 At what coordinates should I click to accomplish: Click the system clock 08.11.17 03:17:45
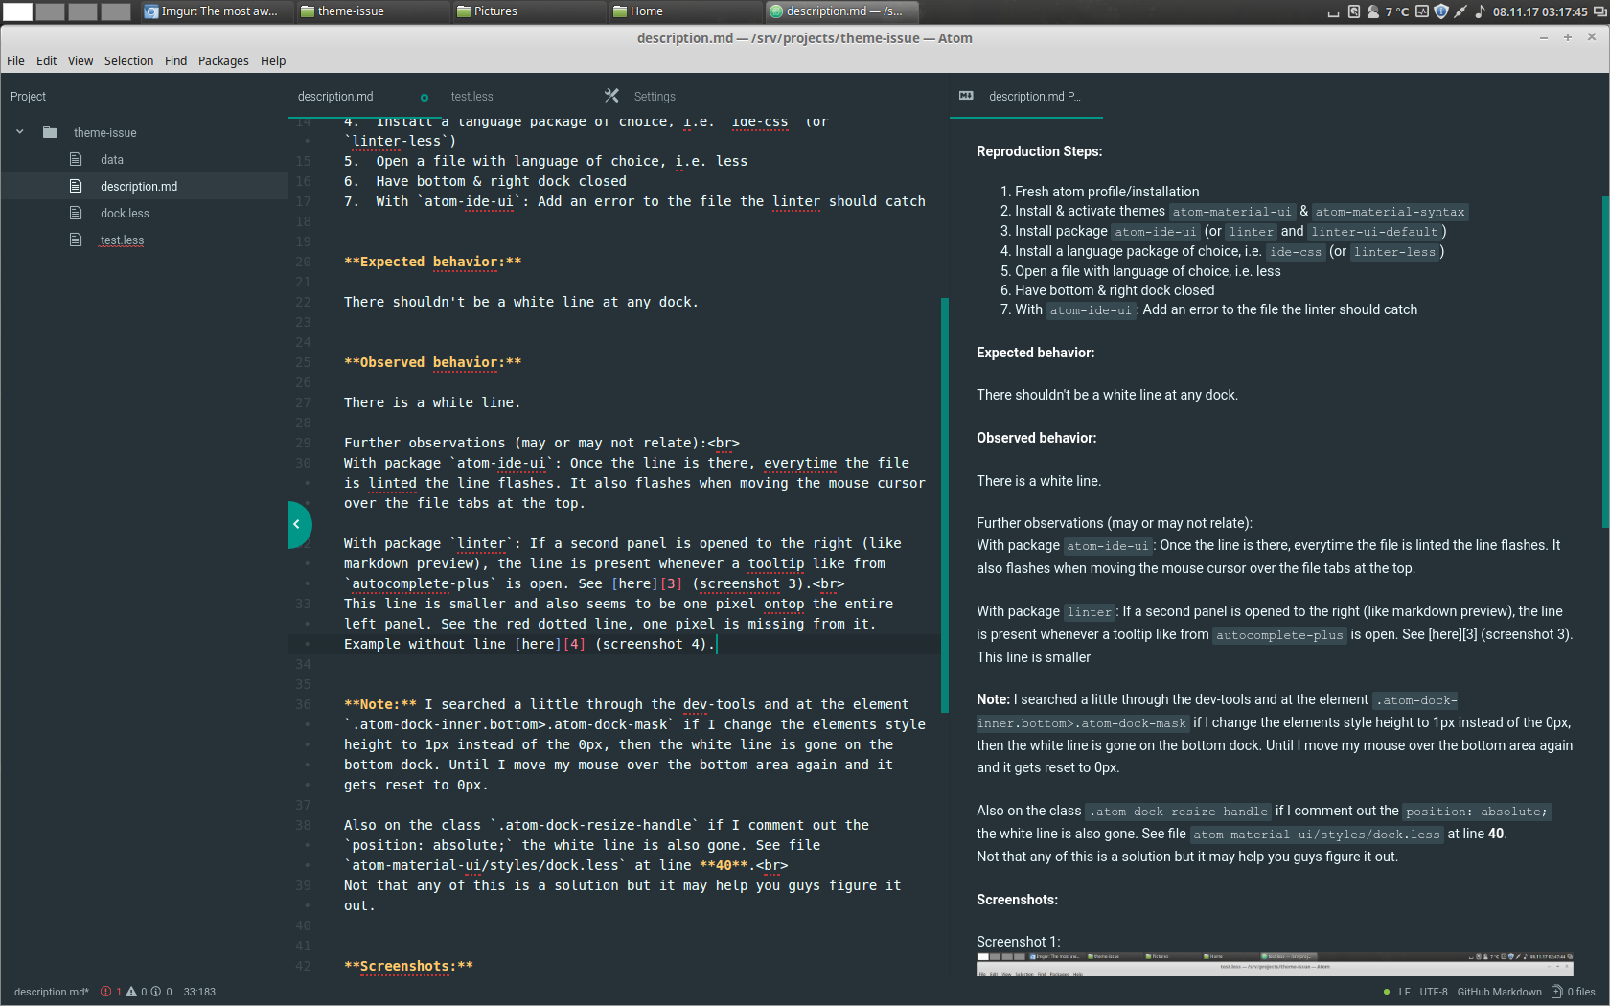click(x=1540, y=12)
